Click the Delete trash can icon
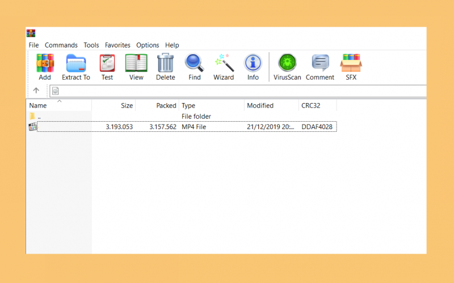This screenshot has height=283, width=454. [x=165, y=63]
